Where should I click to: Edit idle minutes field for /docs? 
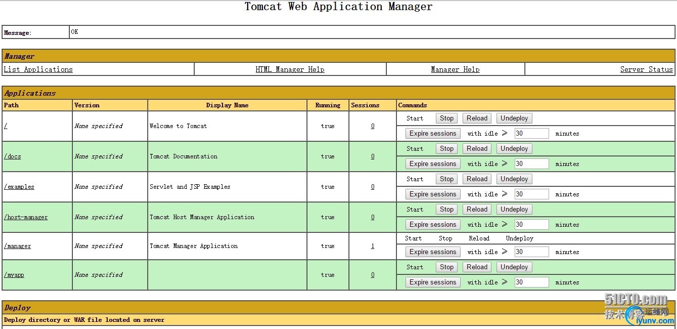pyautogui.click(x=531, y=164)
